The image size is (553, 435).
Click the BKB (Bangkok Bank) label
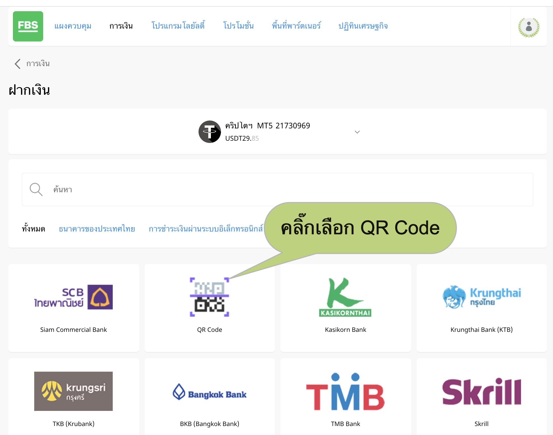209,424
